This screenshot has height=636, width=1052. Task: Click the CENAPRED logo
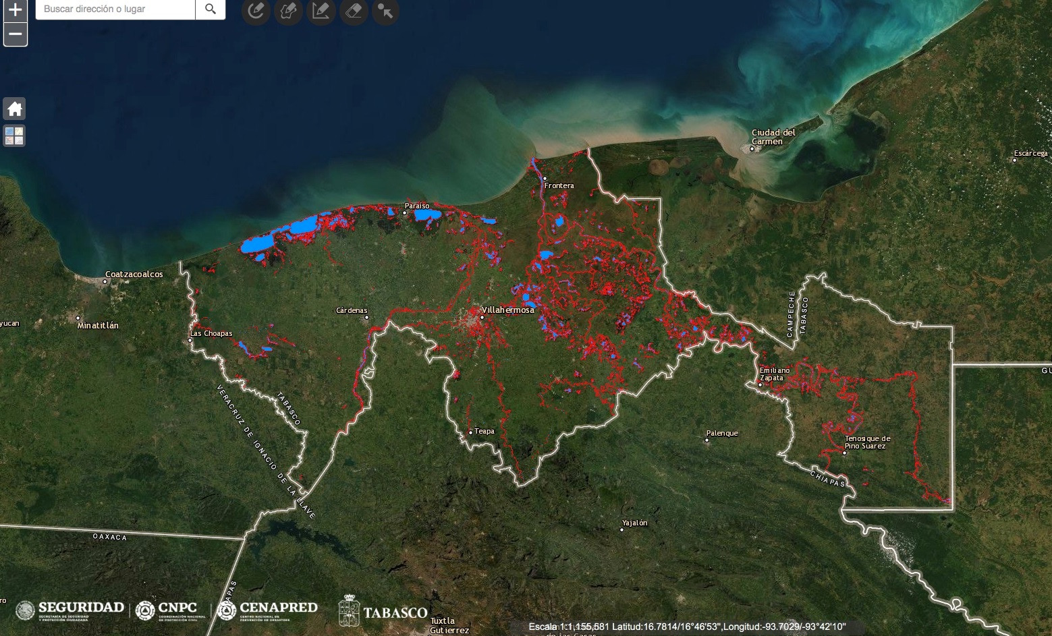(x=267, y=610)
